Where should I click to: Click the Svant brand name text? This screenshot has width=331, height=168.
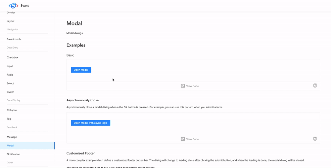[25, 6]
